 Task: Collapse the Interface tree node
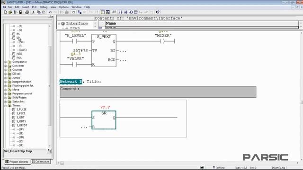59,24
